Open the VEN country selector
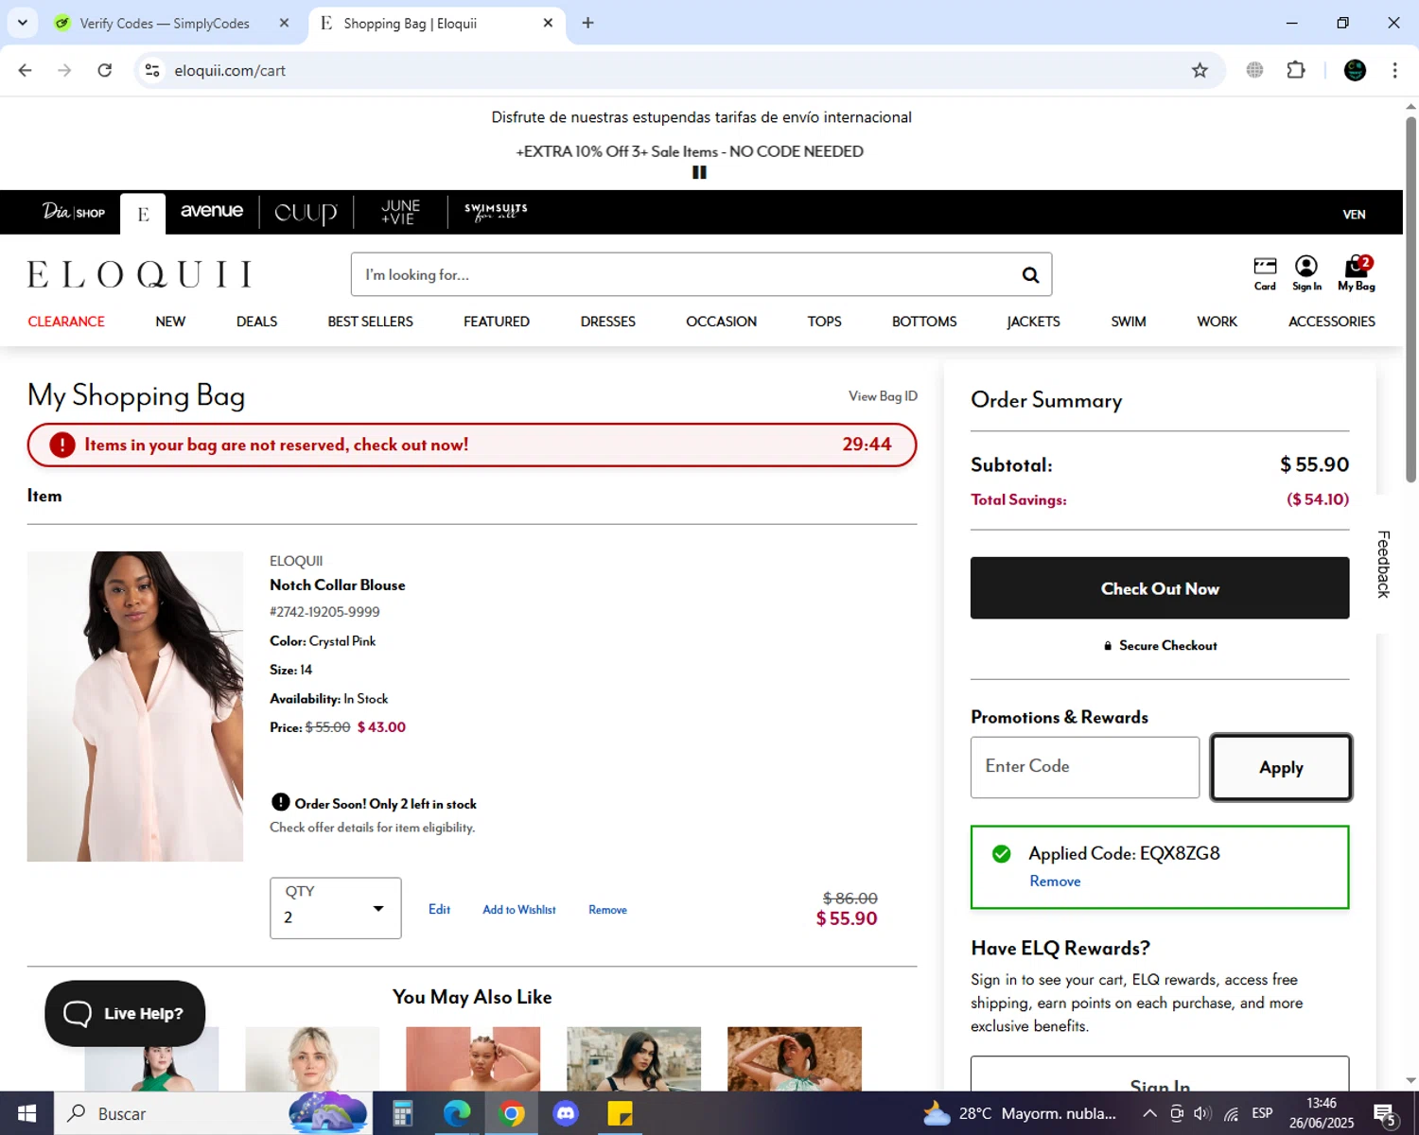This screenshot has width=1419, height=1135. point(1354,215)
